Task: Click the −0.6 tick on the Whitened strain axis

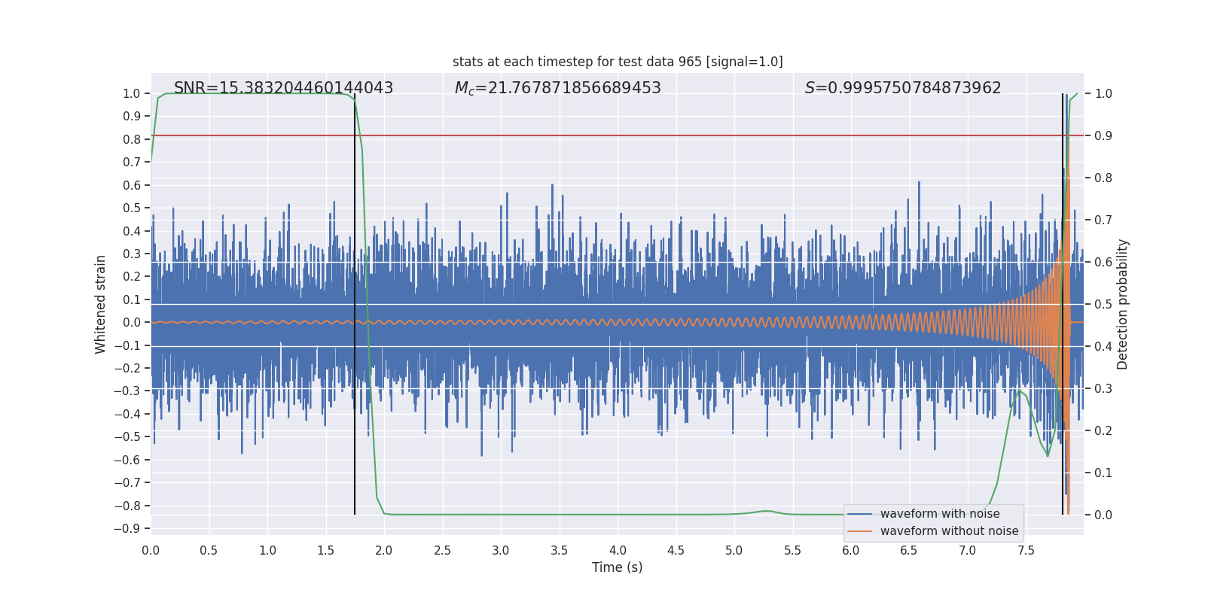Action: pyautogui.click(x=127, y=460)
